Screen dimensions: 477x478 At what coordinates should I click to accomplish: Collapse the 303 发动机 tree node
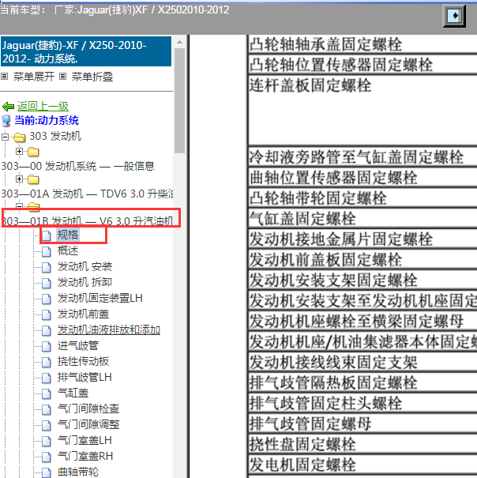click(x=5, y=137)
